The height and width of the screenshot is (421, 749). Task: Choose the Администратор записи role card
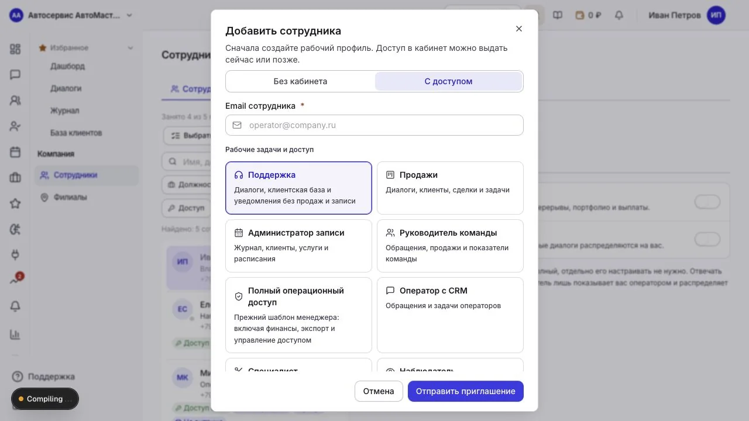(x=298, y=246)
